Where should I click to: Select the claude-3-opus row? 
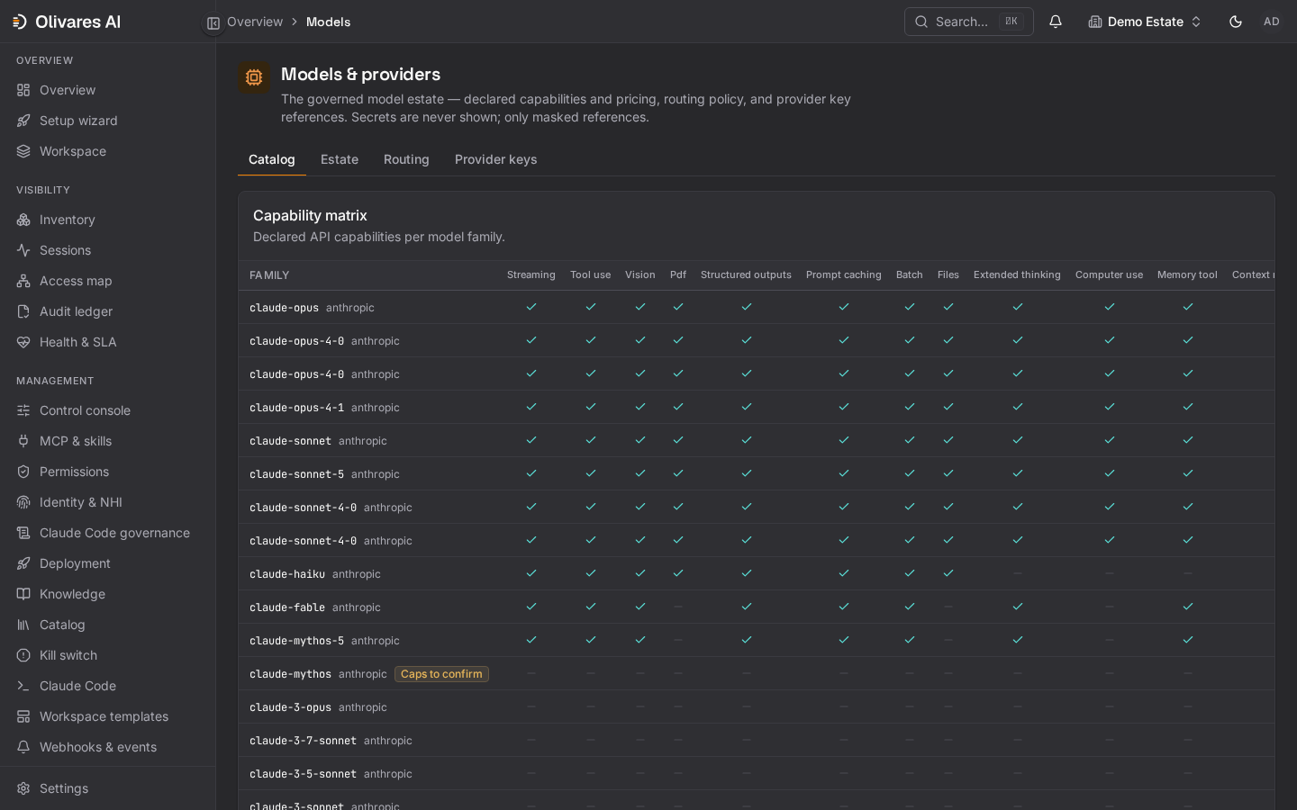coord(757,707)
